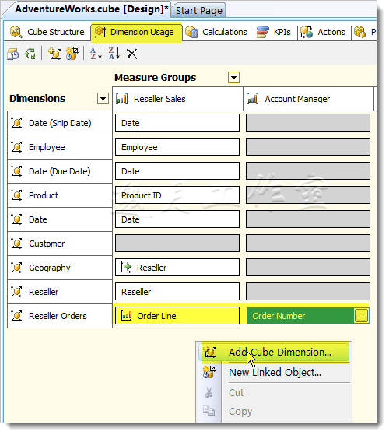Viewport: 389px width, 435px height.
Task: Click the Reseller Sales chart icon
Action: pos(121,99)
